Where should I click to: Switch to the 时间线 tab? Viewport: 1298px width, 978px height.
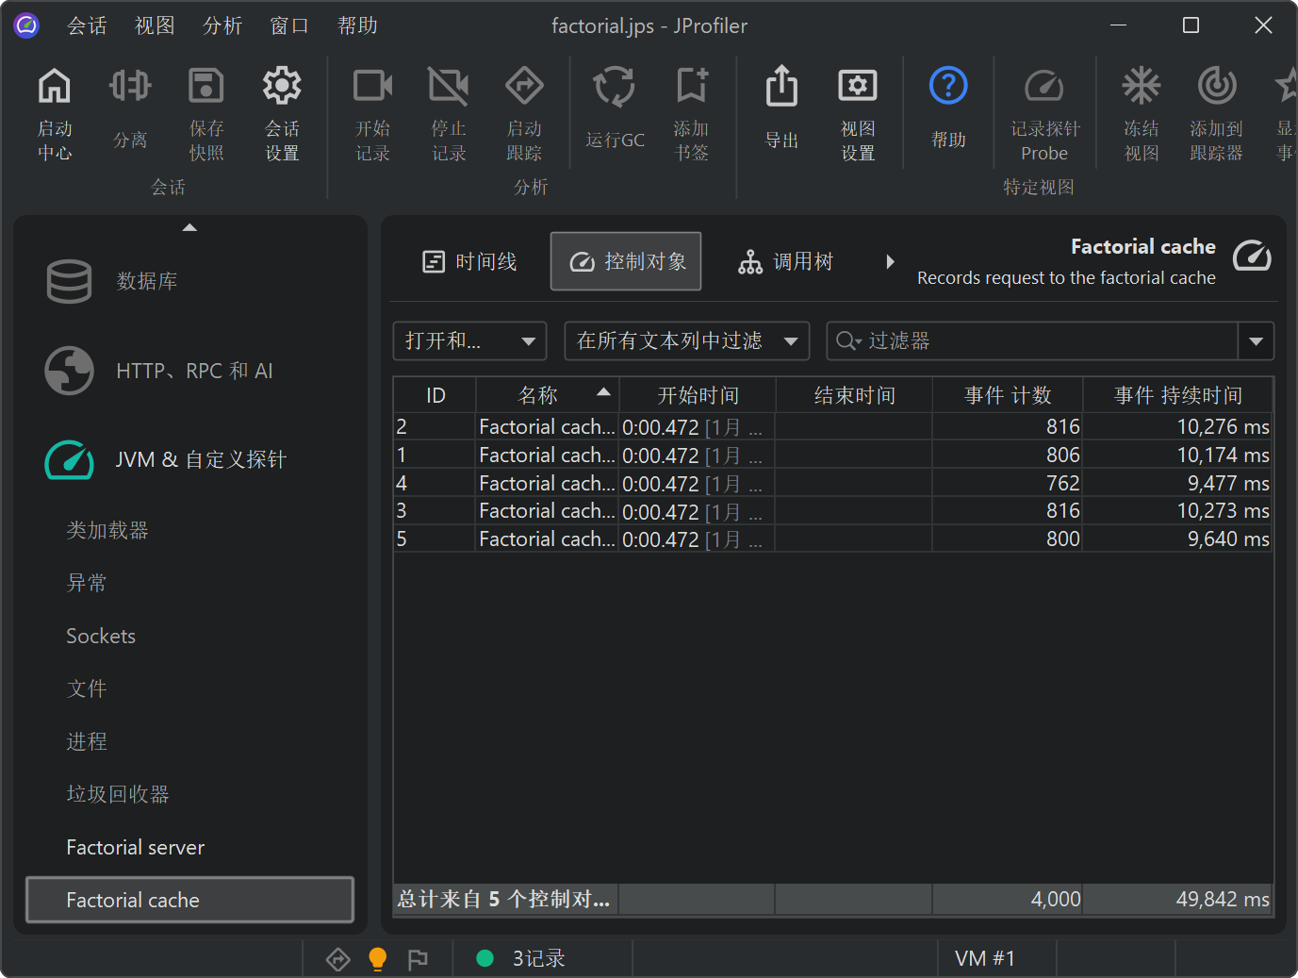469,262
